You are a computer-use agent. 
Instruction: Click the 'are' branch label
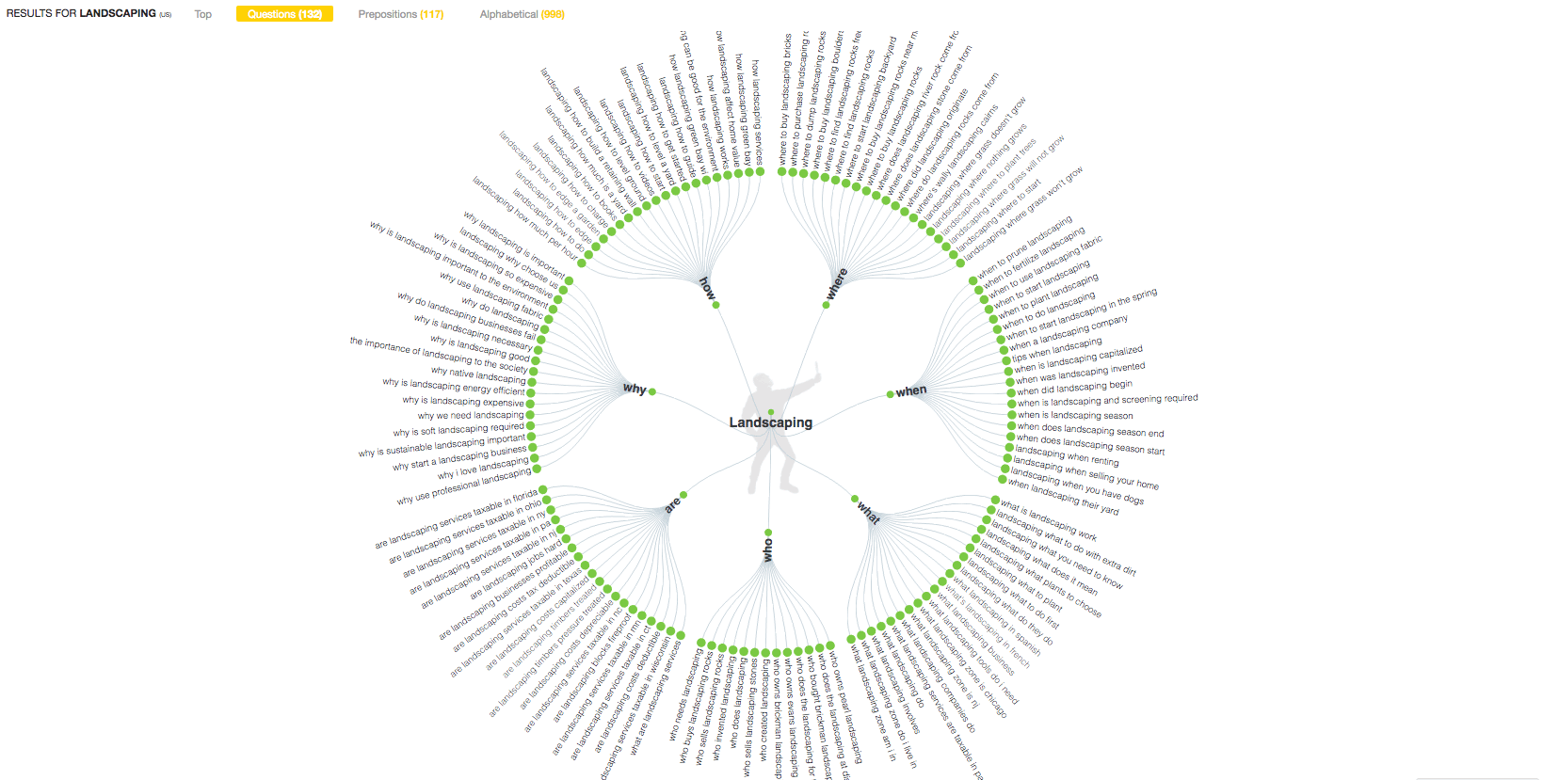(671, 506)
